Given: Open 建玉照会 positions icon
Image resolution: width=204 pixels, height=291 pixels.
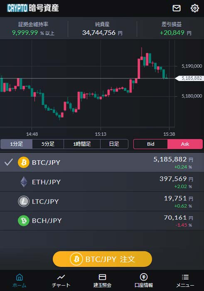Looking at the screenshot, I should [x=102, y=281].
